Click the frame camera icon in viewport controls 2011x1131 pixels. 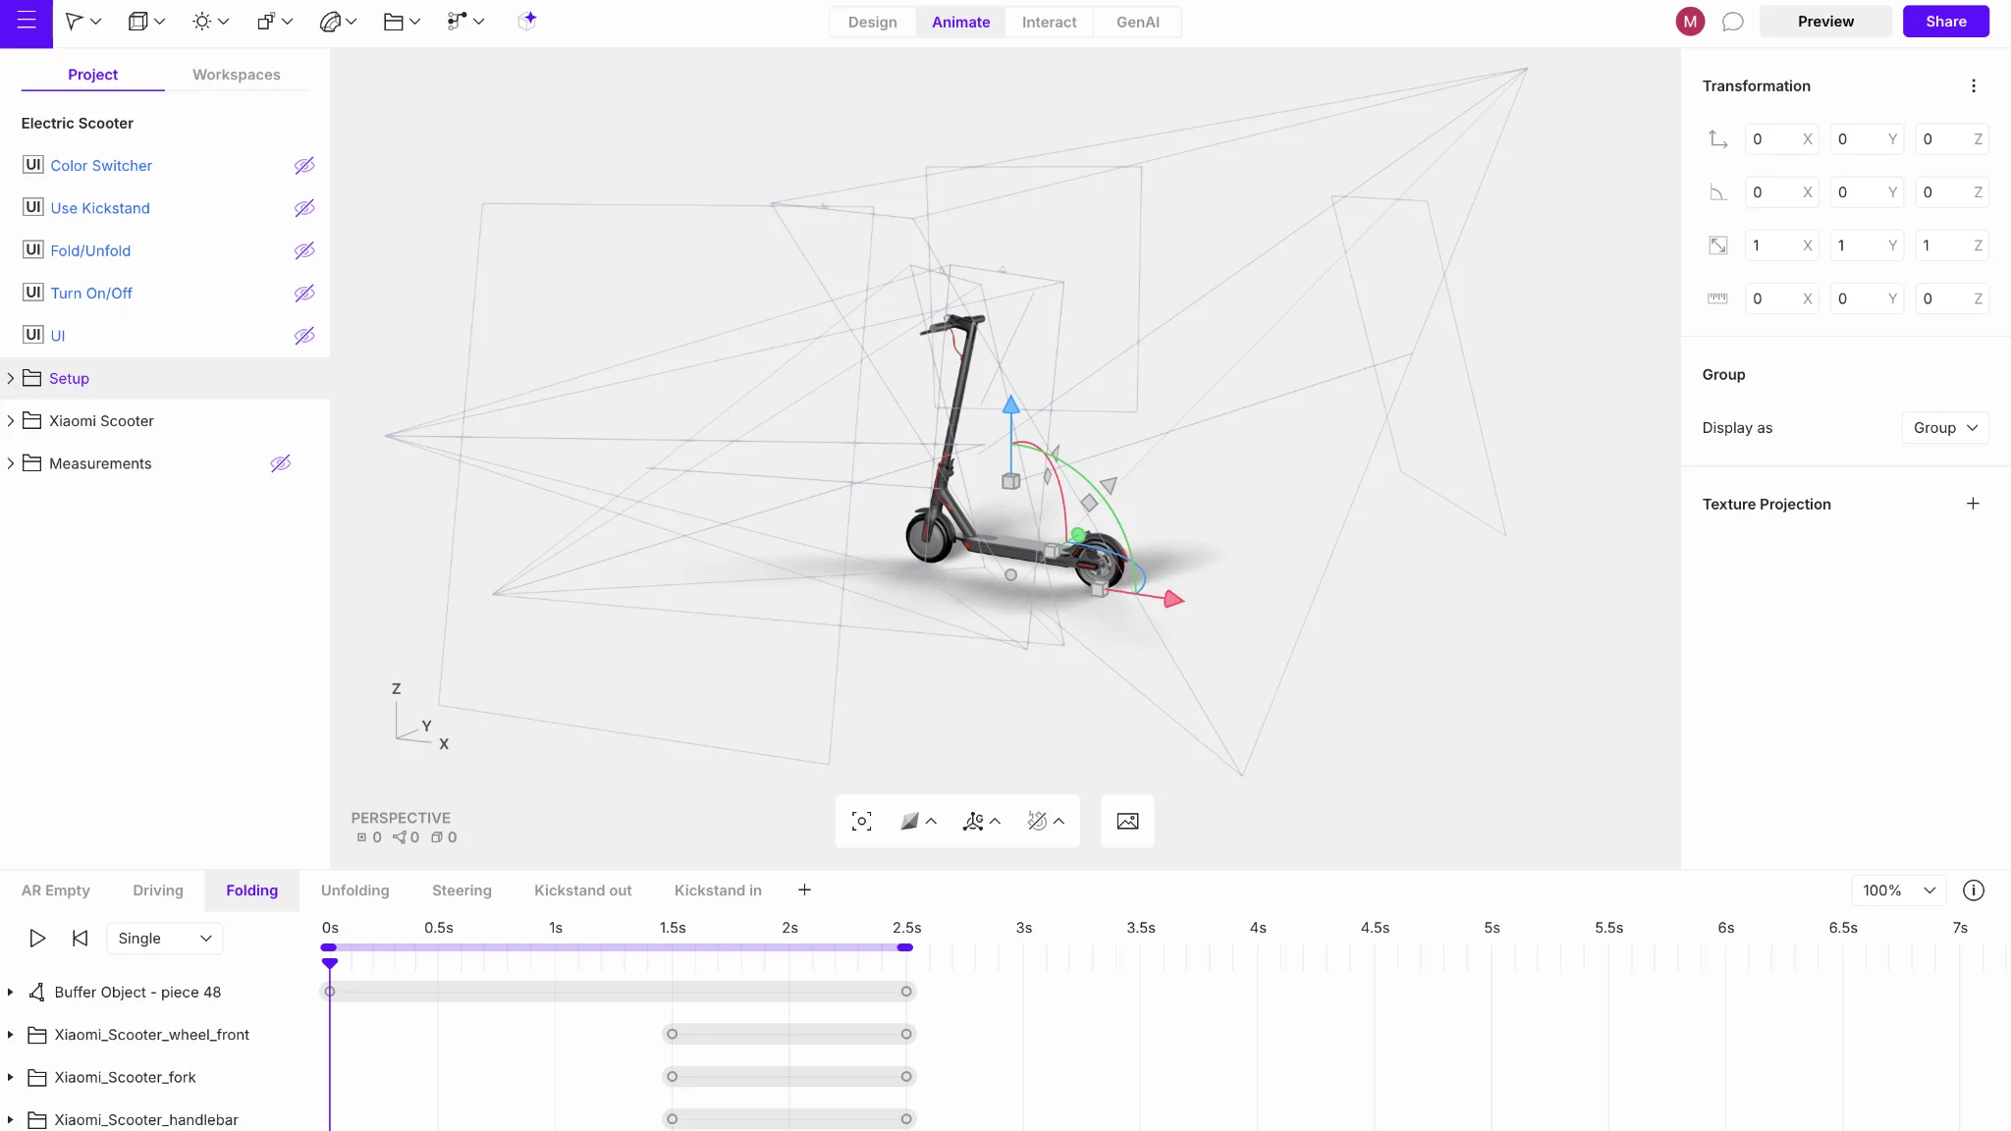click(859, 821)
